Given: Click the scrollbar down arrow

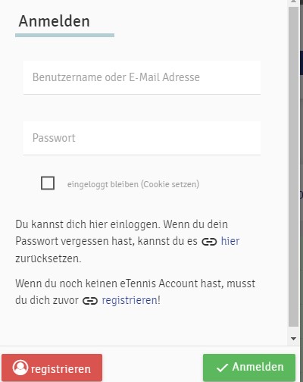Looking at the screenshot, I should coord(293,339).
